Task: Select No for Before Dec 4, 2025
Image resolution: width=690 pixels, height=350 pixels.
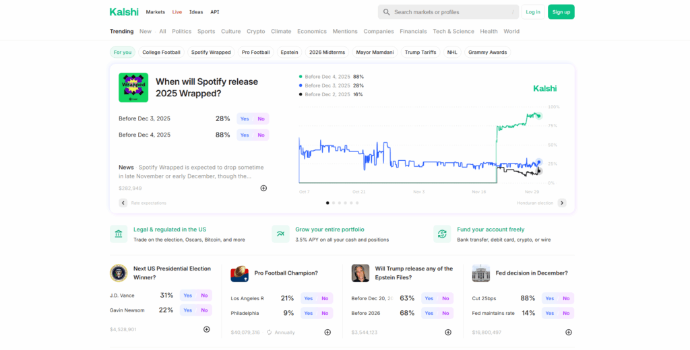Action: (x=261, y=135)
